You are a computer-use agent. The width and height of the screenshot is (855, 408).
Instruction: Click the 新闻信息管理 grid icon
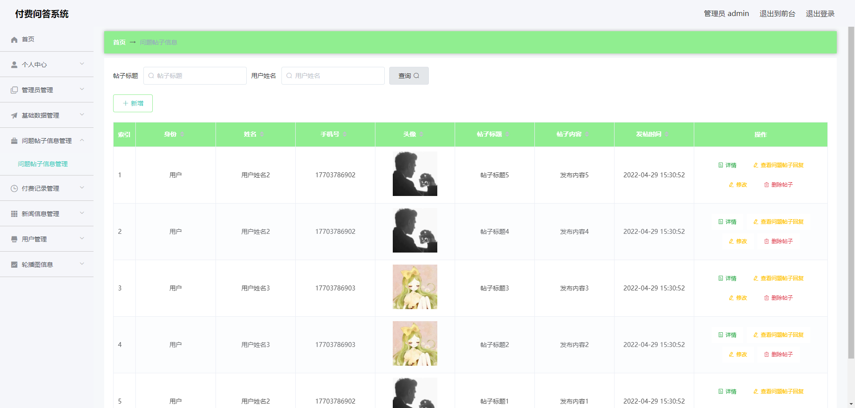[14, 213]
